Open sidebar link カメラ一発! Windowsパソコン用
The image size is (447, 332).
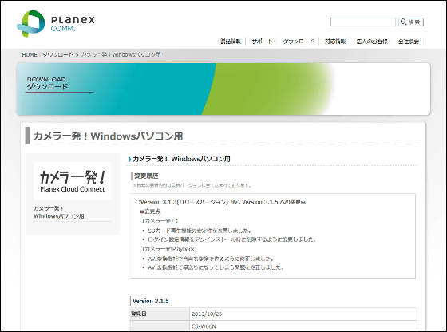[59, 212]
